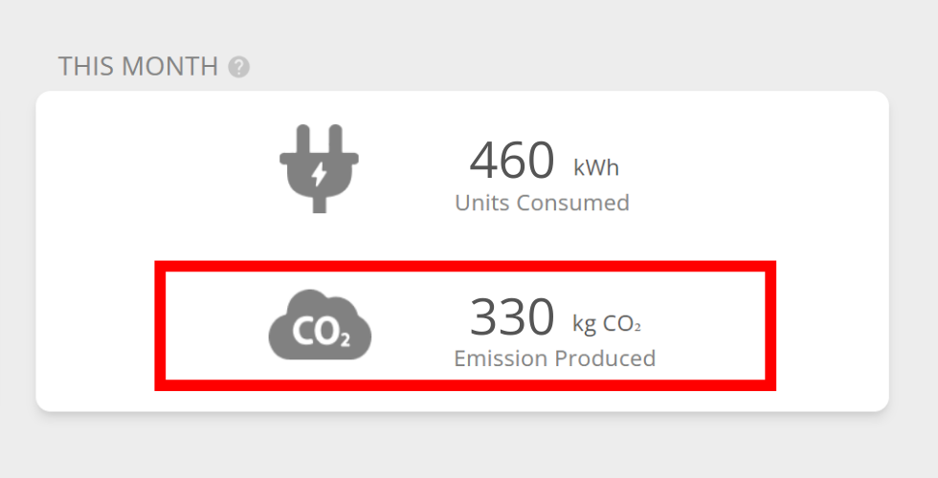Select the Emission Produced label
The height and width of the screenshot is (478, 938).
(x=554, y=358)
